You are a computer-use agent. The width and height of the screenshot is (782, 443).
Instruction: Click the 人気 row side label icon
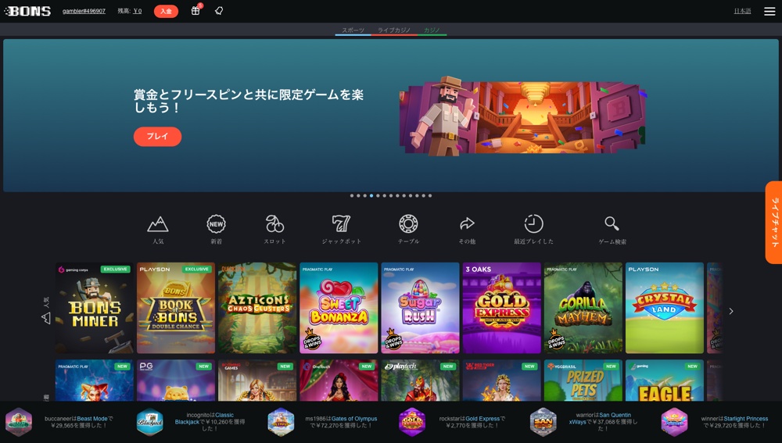click(x=46, y=317)
